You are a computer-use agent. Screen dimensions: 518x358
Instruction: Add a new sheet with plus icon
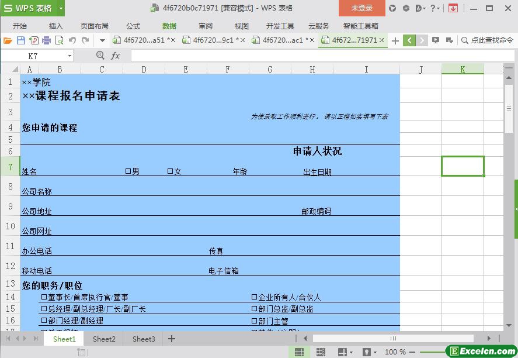(x=172, y=339)
